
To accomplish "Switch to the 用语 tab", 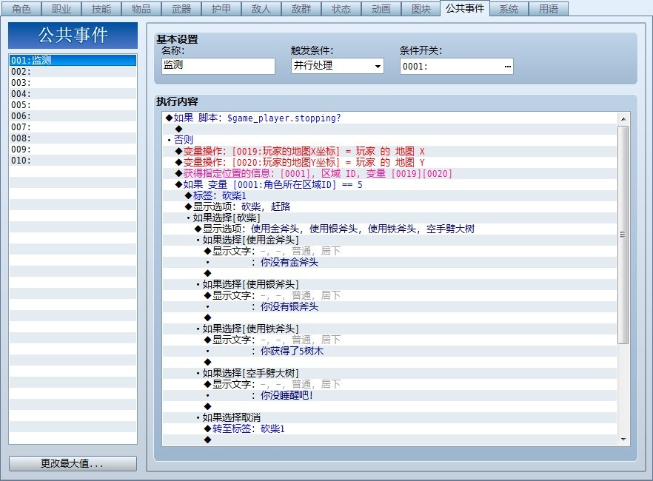I will click(x=549, y=9).
